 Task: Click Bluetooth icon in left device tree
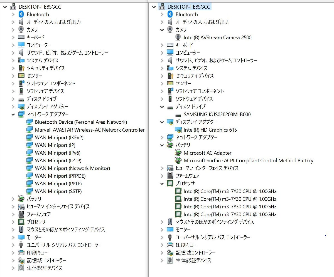point(21,14)
